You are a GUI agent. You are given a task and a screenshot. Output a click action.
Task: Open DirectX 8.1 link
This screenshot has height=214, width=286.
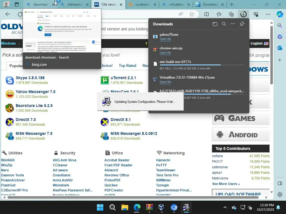[120, 120]
